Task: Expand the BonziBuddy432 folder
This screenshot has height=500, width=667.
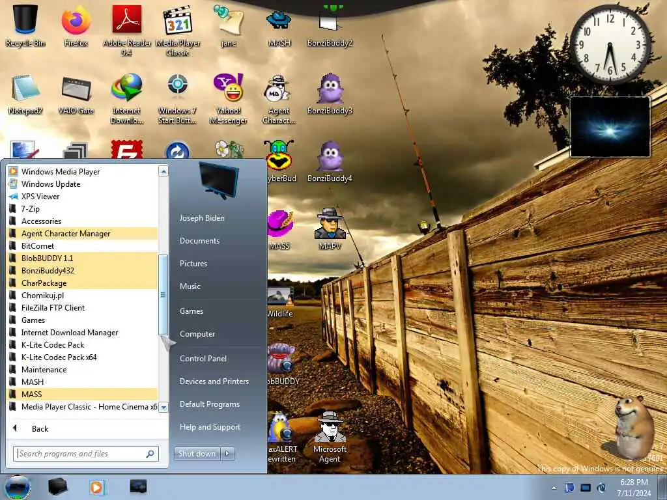Action: (x=82, y=270)
